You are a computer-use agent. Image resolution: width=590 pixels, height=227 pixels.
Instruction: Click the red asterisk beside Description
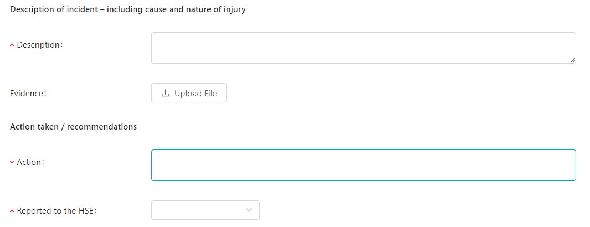12,45
